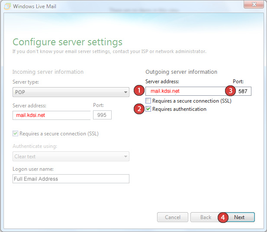Enable outgoing Requires a secure connection (SSL)
This screenshot has height=232, width=267.
tap(148, 100)
